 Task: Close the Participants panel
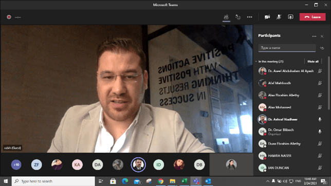[x=322, y=36]
